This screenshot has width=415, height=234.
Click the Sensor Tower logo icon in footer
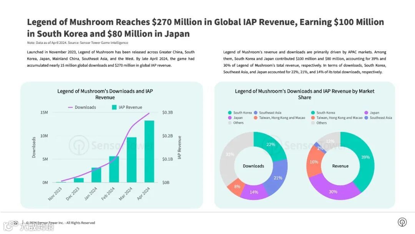pyautogui.click(x=402, y=222)
